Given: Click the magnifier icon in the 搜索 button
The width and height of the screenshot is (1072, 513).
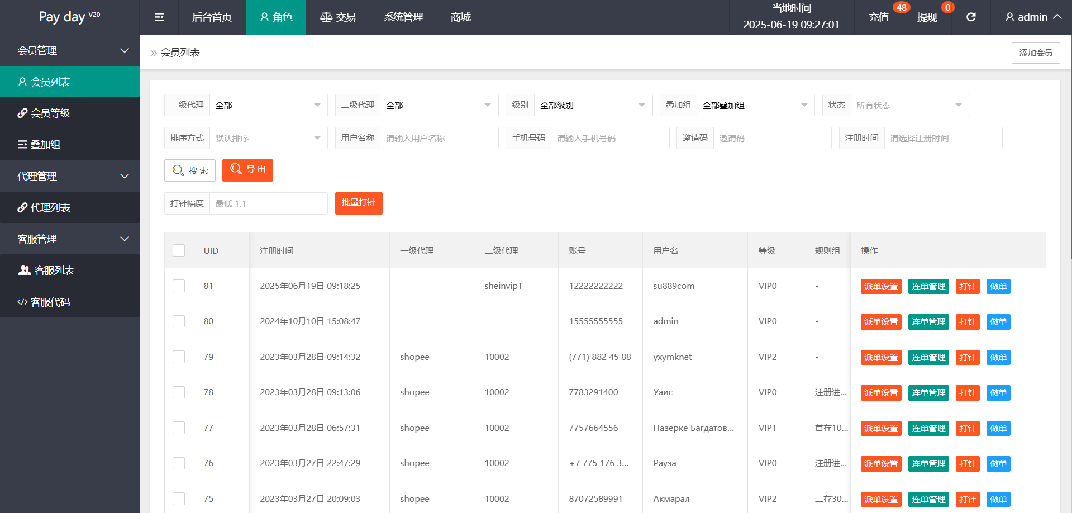Looking at the screenshot, I should pyautogui.click(x=178, y=170).
